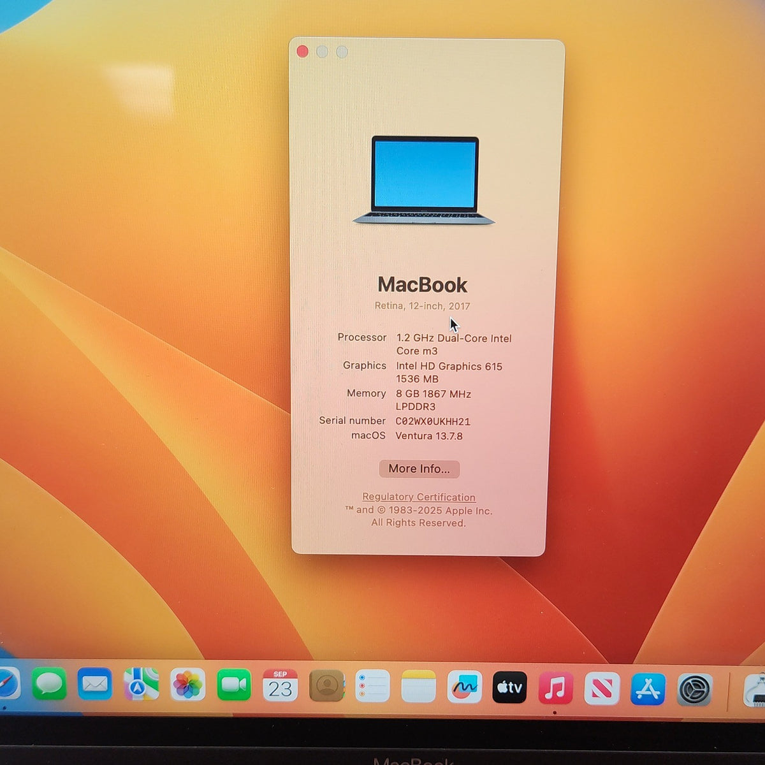This screenshot has width=765, height=765.
Task: Launch Music from the Dock
Action: 556,688
